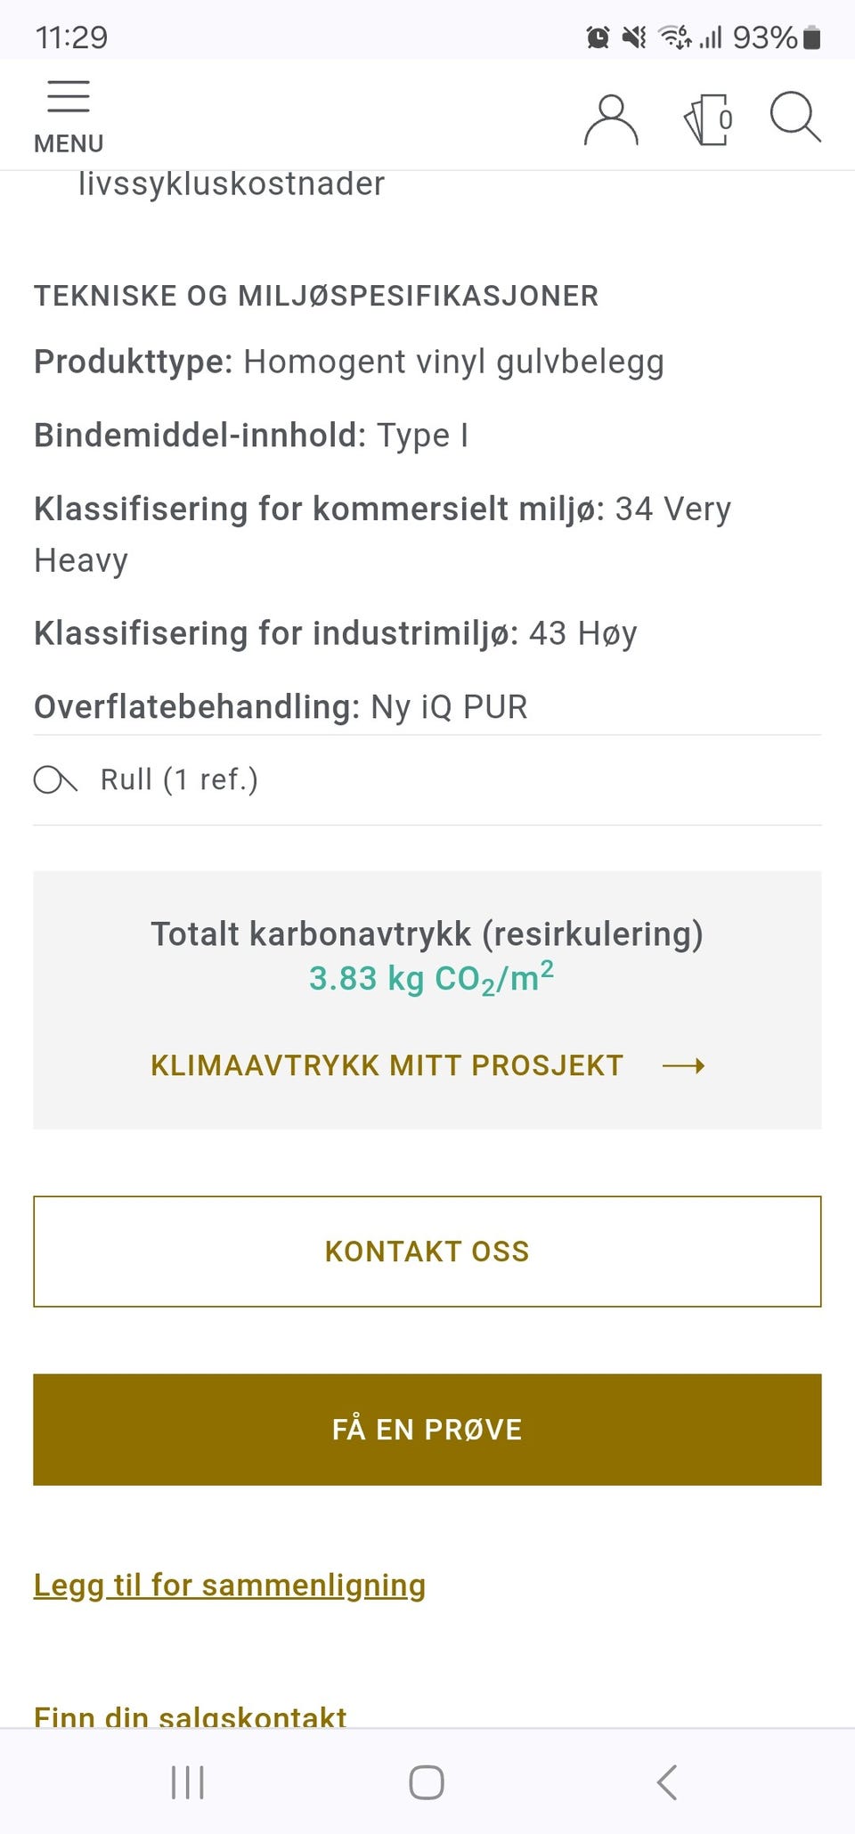The height and width of the screenshot is (1834, 855).
Task: Open Finn din salgskontakt link
Action: 190,1715
